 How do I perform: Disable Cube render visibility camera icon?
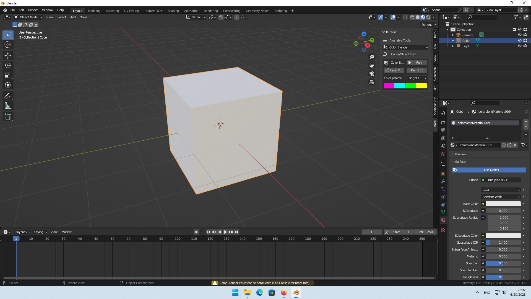click(x=525, y=40)
